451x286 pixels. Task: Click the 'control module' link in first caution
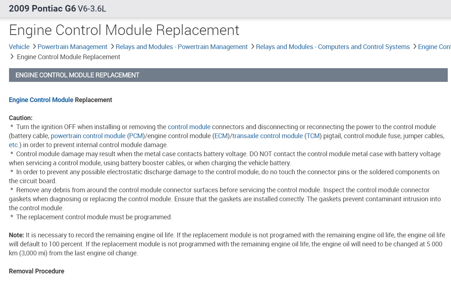click(189, 127)
